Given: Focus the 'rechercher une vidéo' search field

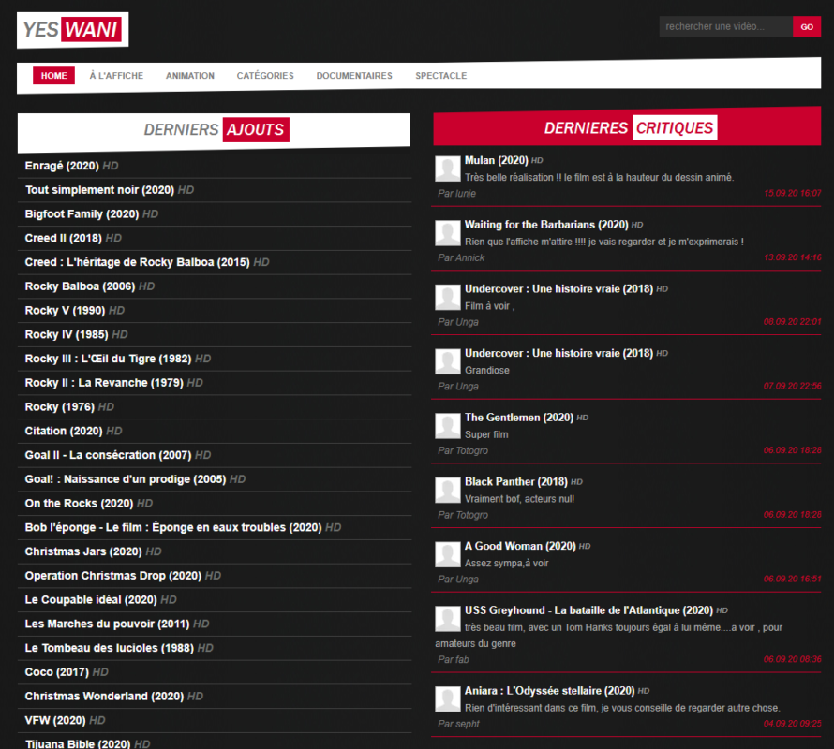Looking at the screenshot, I should [726, 26].
